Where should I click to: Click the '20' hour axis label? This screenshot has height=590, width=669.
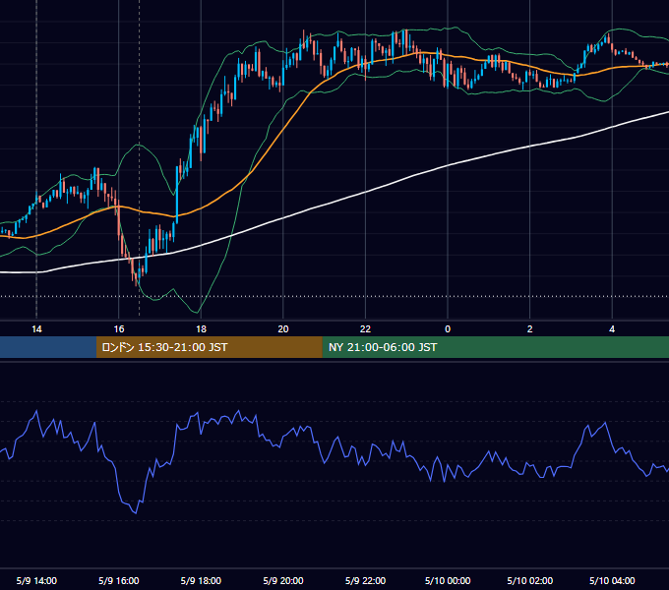pos(283,329)
